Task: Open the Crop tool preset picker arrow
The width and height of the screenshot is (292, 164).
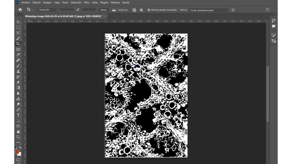Action: coord(33,10)
